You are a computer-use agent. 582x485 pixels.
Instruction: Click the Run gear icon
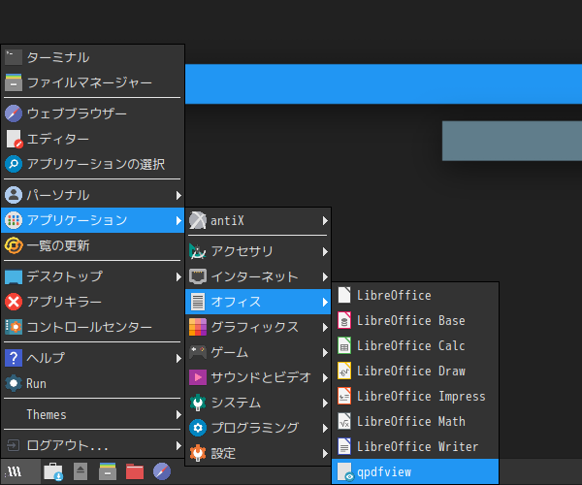tap(14, 383)
